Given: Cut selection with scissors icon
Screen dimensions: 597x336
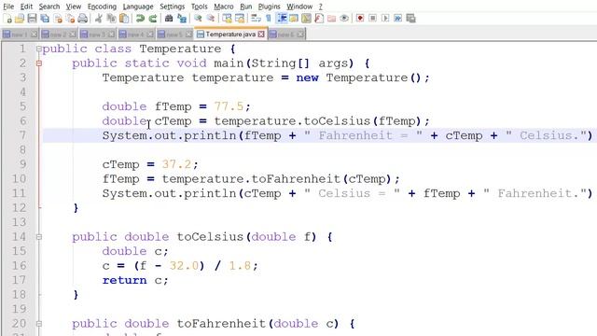Looking at the screenshot, I should 98,19.
